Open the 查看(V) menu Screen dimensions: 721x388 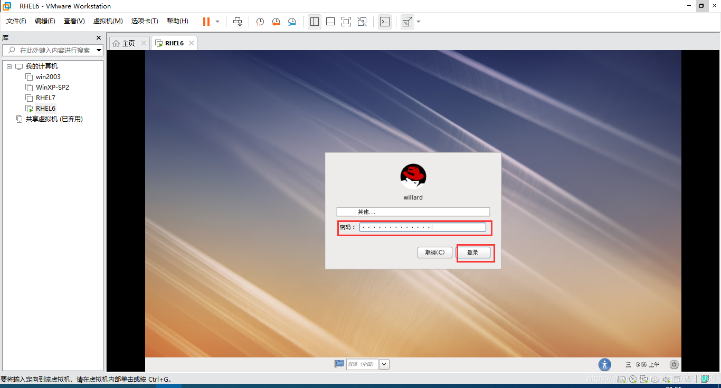(x=74, y=21)
